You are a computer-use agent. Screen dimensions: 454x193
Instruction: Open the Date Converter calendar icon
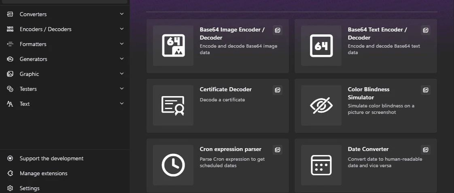321,165
